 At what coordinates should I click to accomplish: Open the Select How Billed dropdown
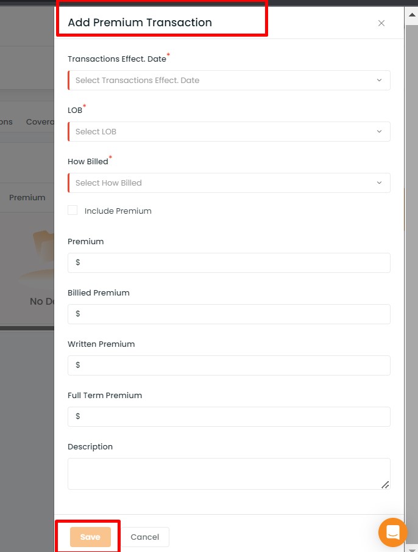tap(228, 183)
